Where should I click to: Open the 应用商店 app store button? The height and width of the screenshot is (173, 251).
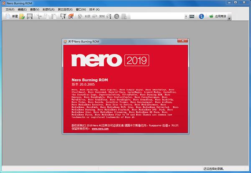[x=218, y=16]
